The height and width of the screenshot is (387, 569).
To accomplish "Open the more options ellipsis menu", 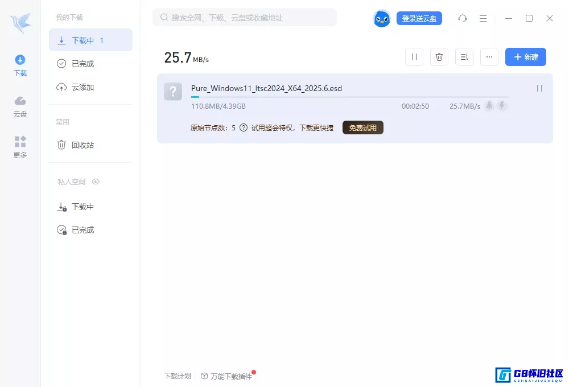I will coord(489,57).
